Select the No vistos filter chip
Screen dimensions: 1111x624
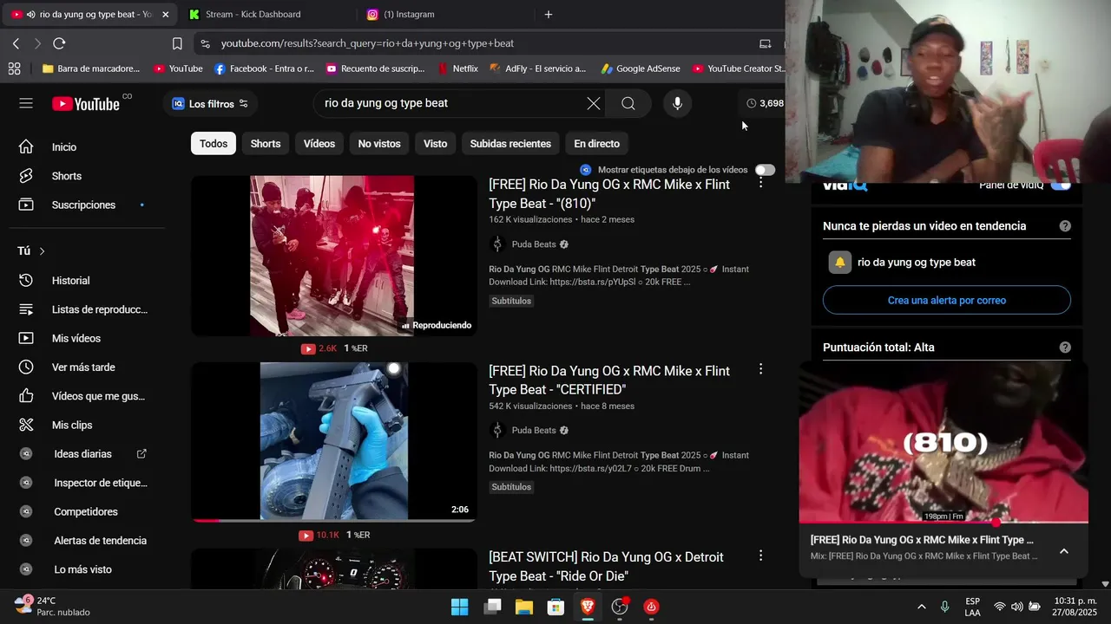[379, 144]
